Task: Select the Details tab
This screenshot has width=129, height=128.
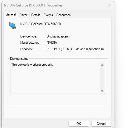Action: [x=36, y=15]
